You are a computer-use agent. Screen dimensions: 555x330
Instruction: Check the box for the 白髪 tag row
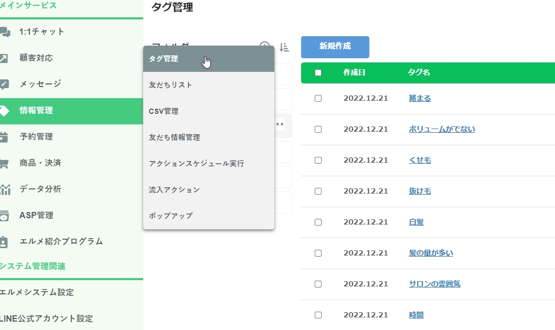pos(318,222)
